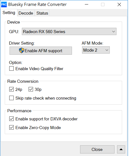
Task: Open the GPU dropdown showing Radeon RX 560
Action: (69, 31)
